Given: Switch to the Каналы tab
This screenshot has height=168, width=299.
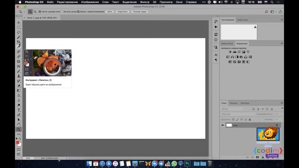Looking at the screenshot, I should point(233,103).
